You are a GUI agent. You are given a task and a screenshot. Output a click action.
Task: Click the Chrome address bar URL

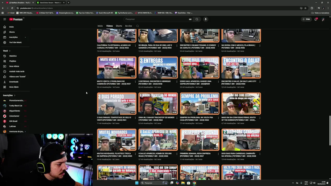[36, 8]
